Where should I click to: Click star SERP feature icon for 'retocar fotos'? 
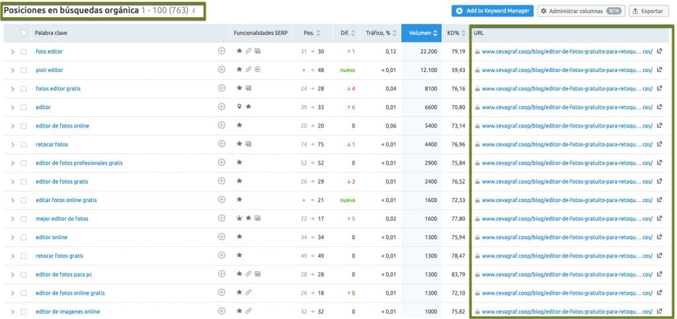coord(239,144)
